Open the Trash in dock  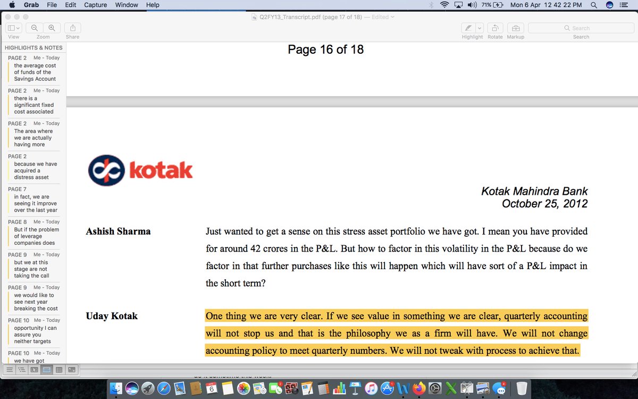522,388
